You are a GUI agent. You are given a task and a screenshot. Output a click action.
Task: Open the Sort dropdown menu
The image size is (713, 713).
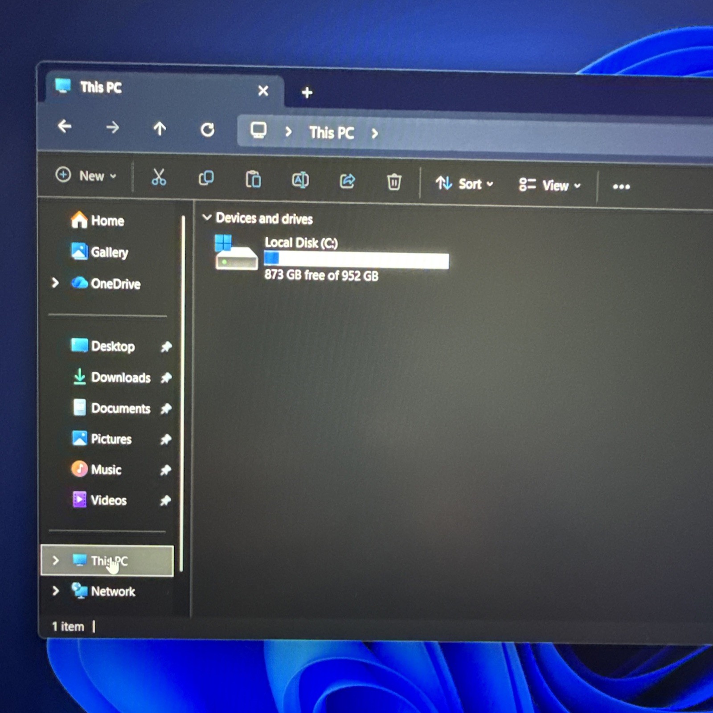click(x=465, y=184)
